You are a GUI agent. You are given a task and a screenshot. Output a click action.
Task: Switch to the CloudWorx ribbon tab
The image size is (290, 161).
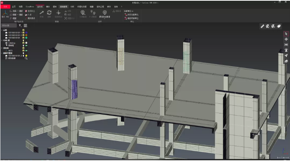[x=29, y=6]
